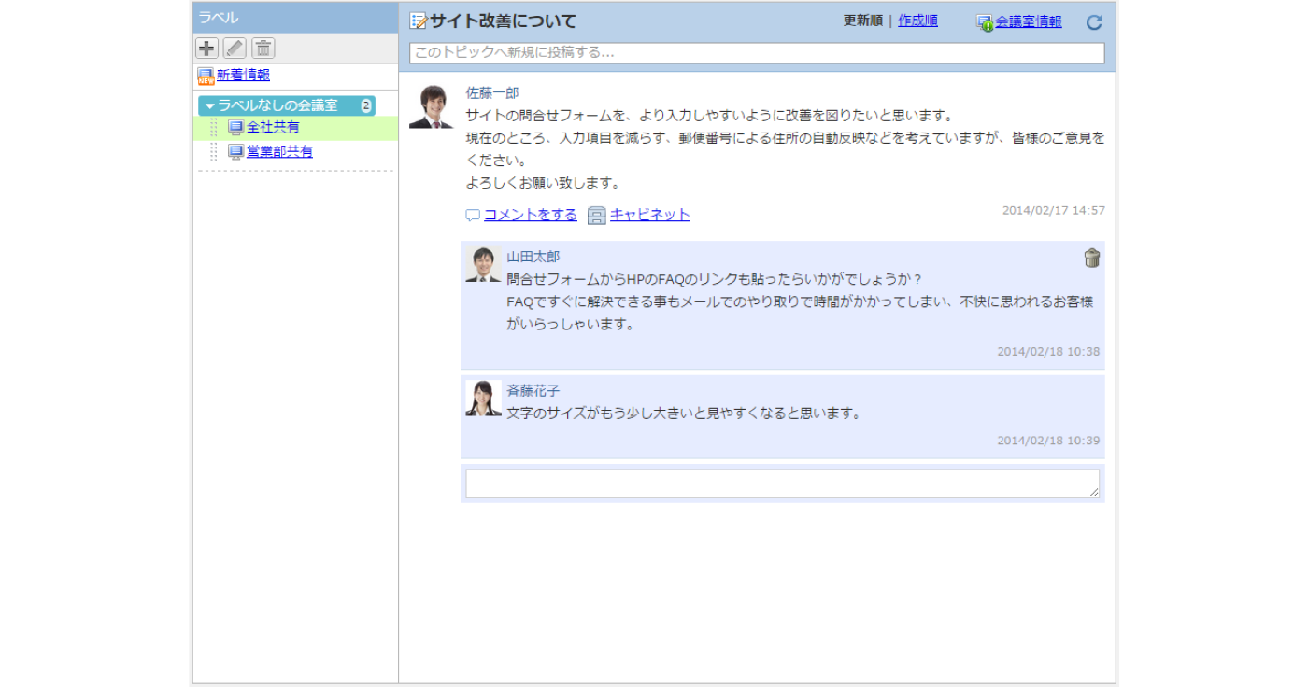Click the NEW 新着情報 icon
Viewport: 1308px width, 687px height.
click(x=206, y=77)
